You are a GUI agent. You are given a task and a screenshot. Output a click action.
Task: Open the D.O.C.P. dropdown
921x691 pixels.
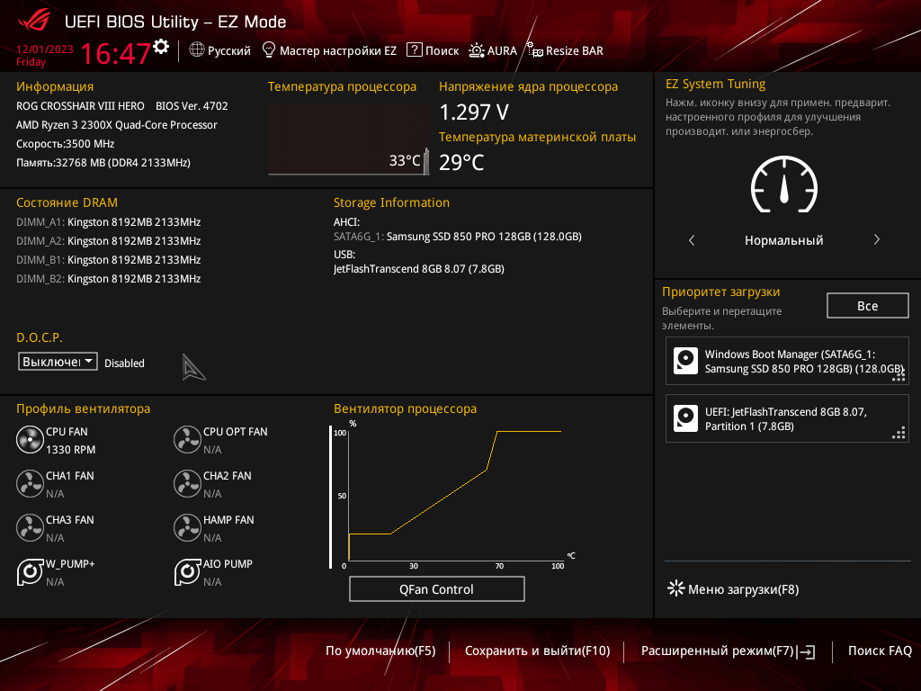(58, 362)
